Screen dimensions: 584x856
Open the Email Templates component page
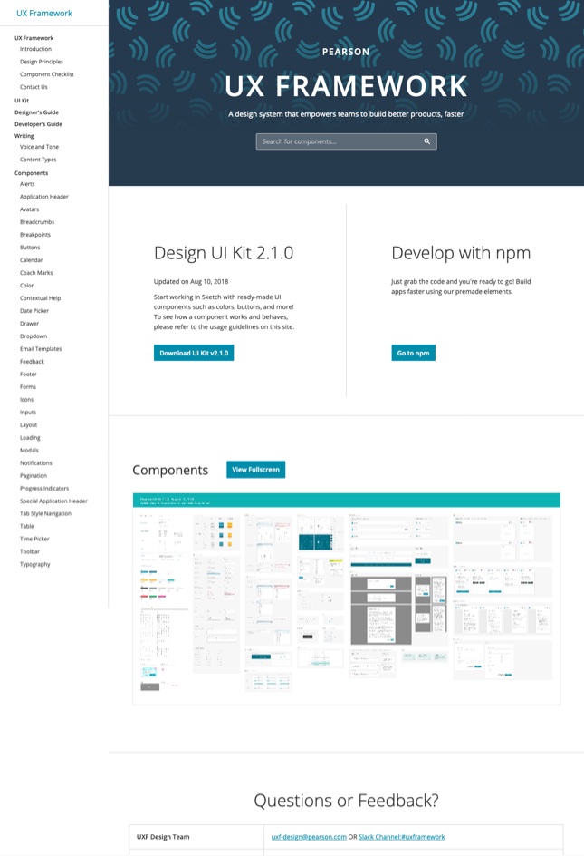(41, 349)
